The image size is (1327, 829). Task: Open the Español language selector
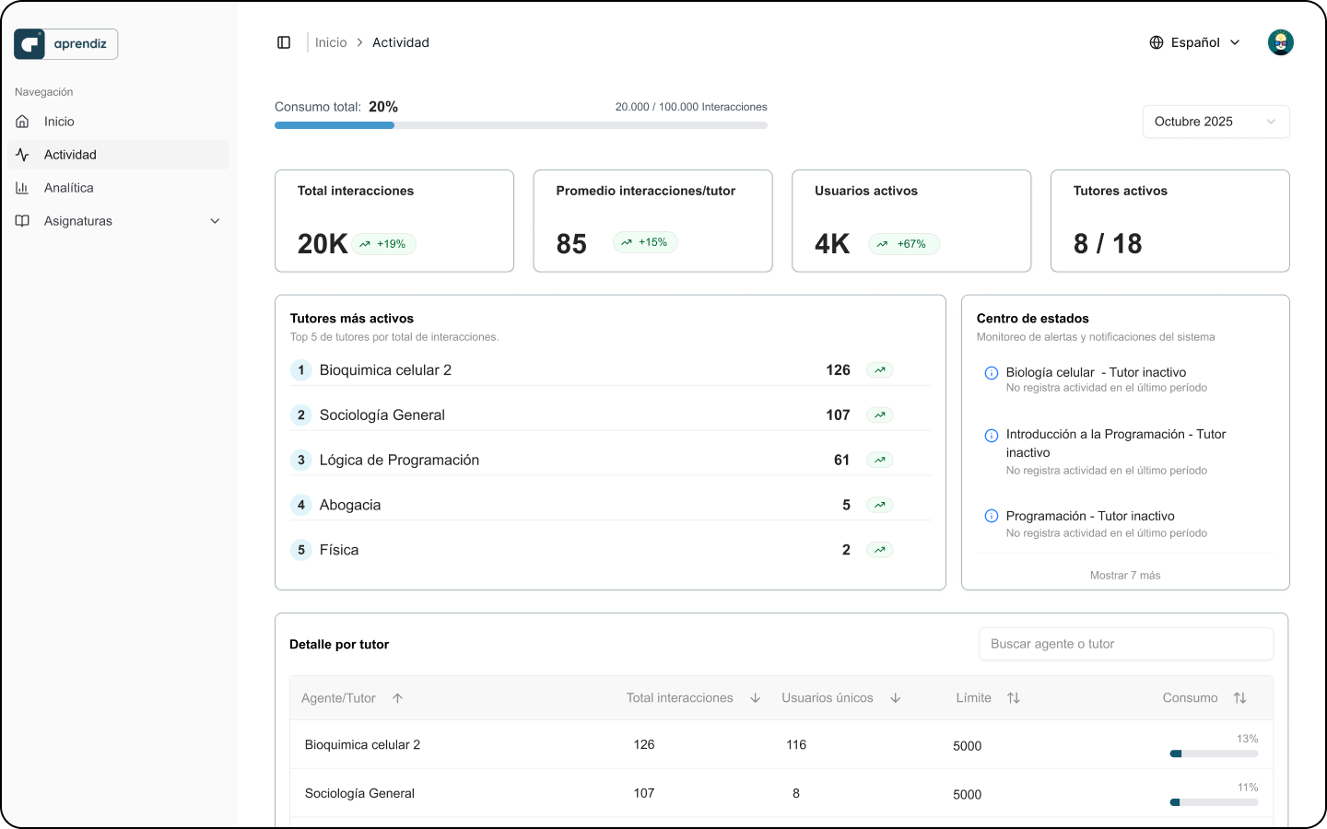click(1195, 42)
